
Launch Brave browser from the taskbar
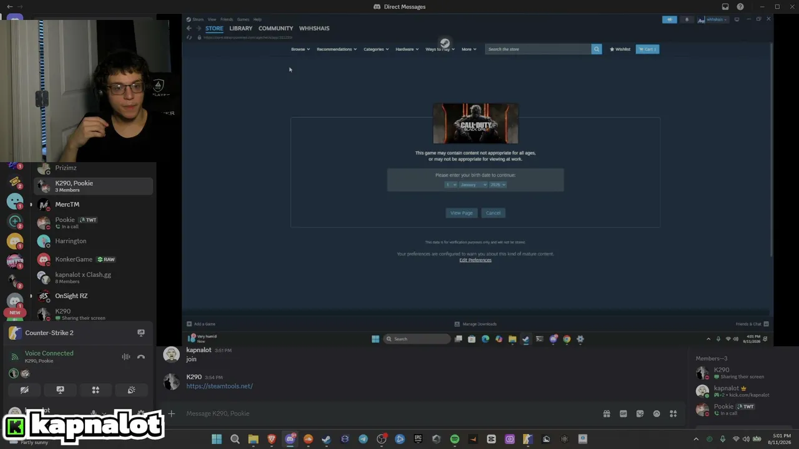[x=272, y=439]
